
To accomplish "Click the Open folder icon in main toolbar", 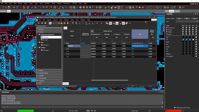I will pyautogui.click(x=6, y=7).
